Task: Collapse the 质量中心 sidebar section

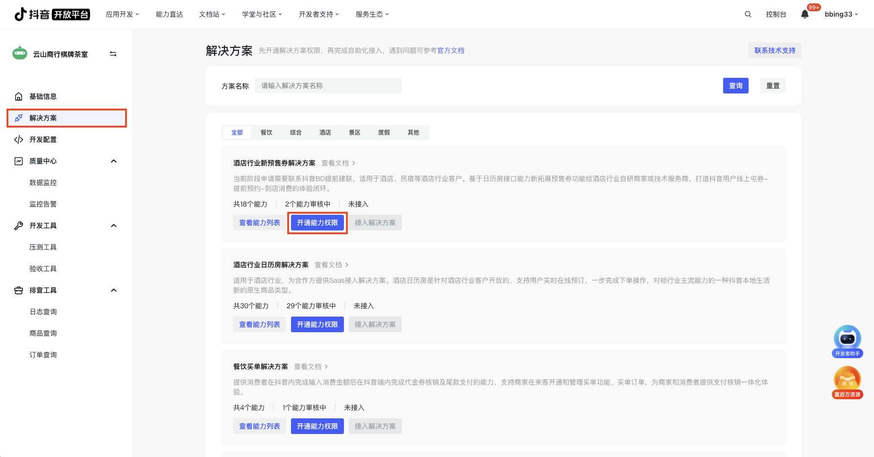Action: [x=114, y=161]
